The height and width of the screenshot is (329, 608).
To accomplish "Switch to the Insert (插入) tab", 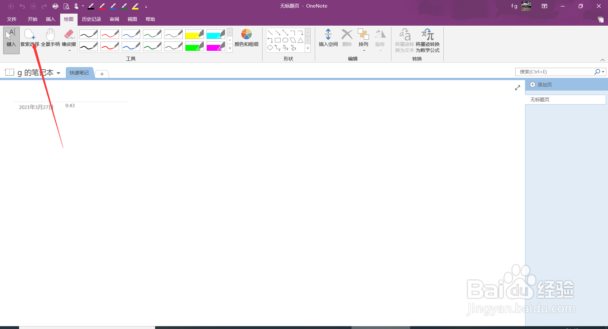I will (x=51, y=19).
